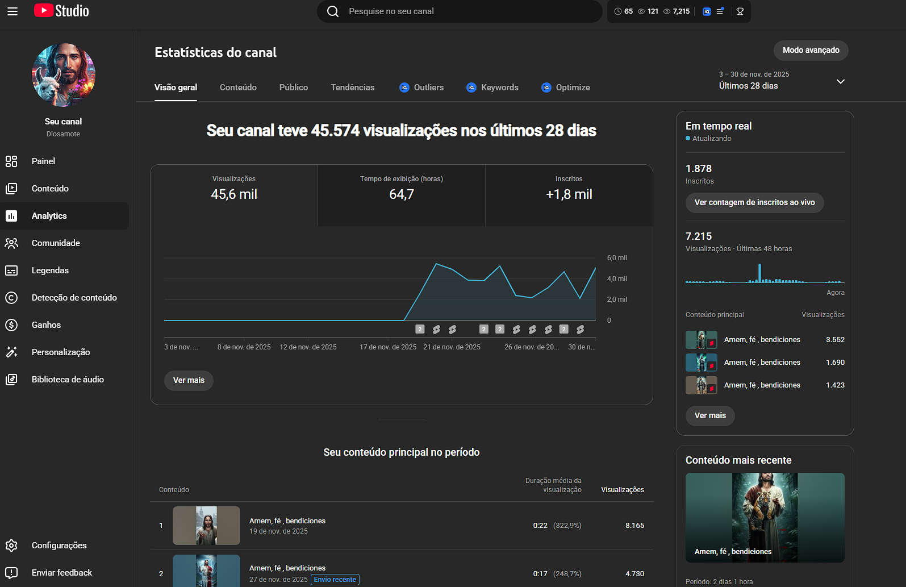This screenshot has height=587, width=906.
Task: Click the Painel dashboard icon in sidebar
Action: [11, 161]
